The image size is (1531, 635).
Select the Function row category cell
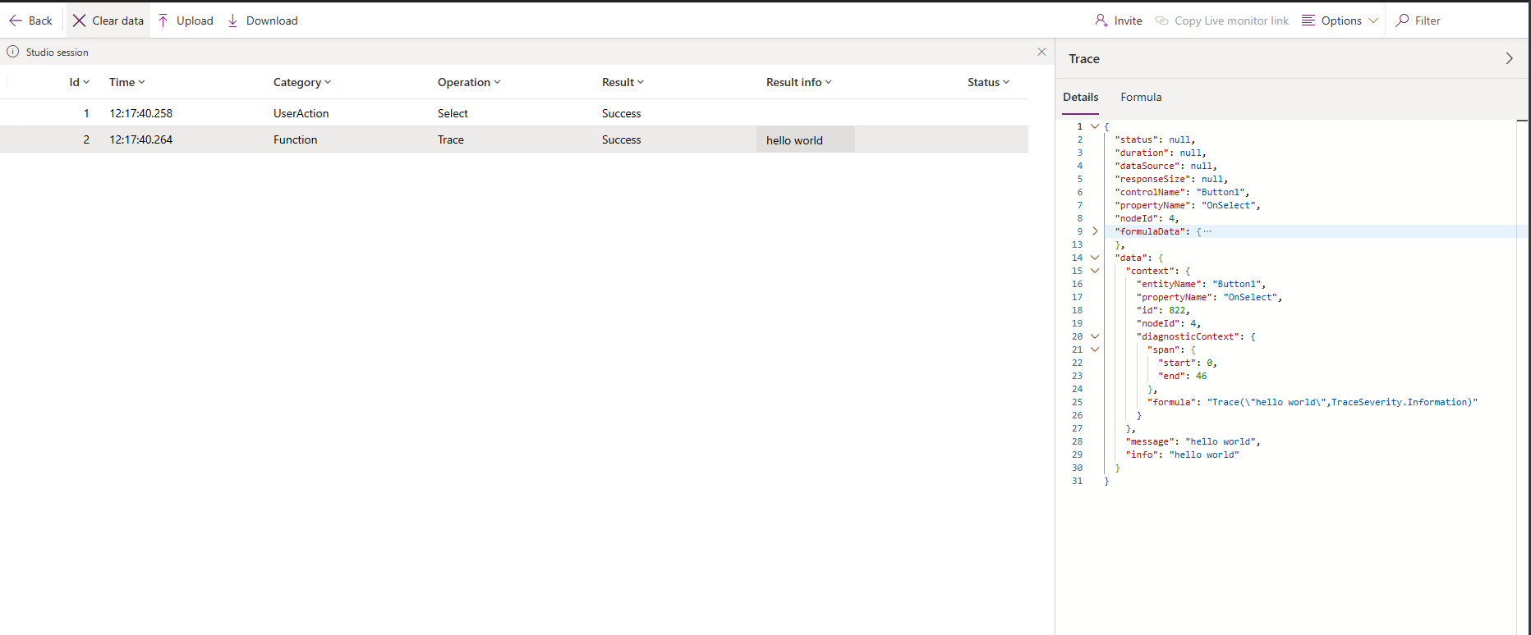[x=295, y=139]
